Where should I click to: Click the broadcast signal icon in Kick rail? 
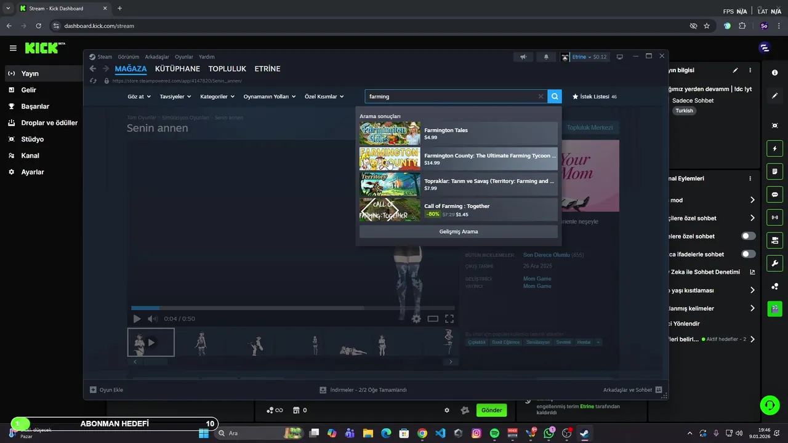(x=774, y=217)
